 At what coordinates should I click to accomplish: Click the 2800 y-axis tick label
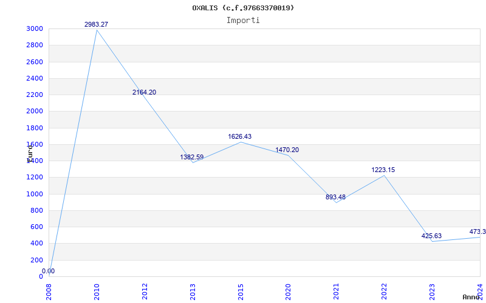35,45
